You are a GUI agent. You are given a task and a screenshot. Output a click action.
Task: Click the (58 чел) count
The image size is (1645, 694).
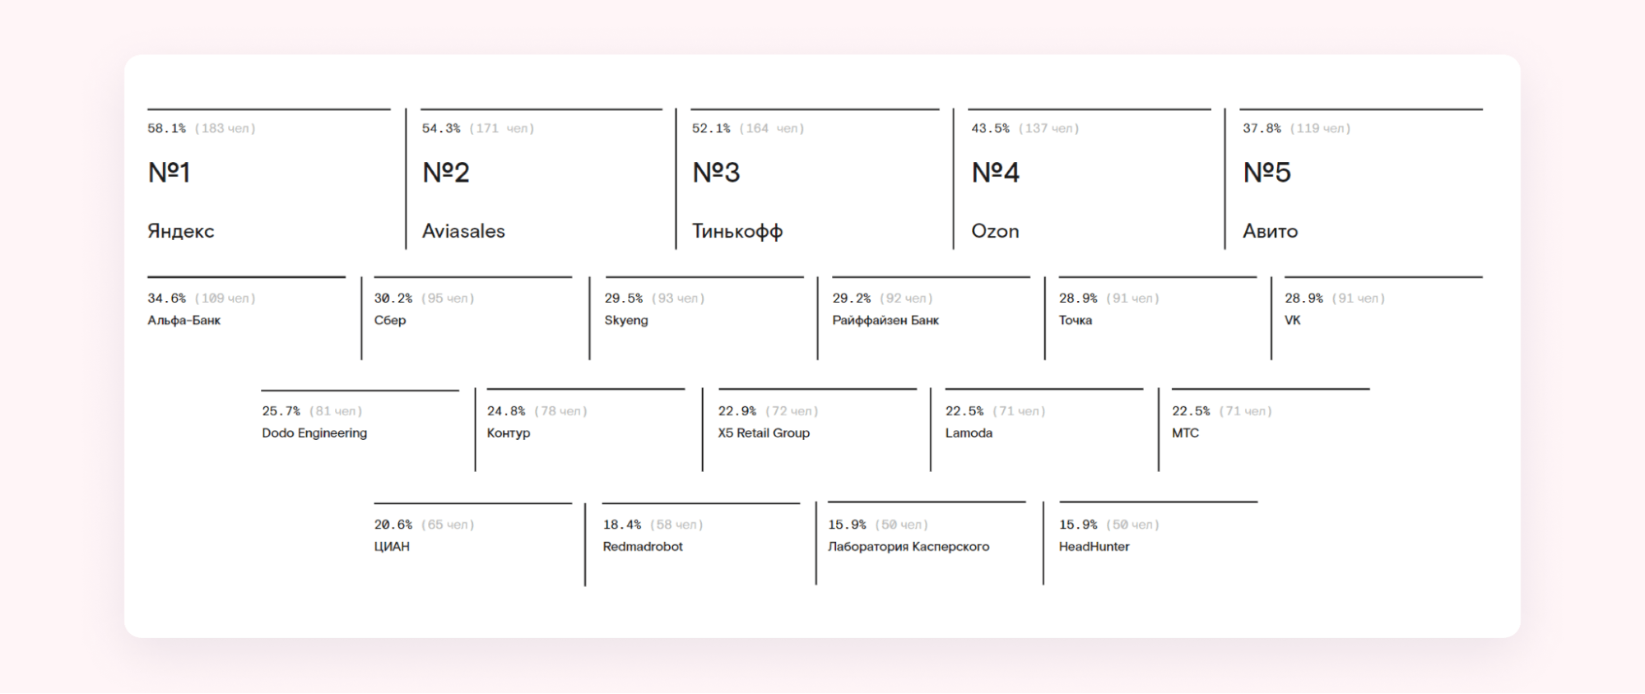(x=676, y=525)
